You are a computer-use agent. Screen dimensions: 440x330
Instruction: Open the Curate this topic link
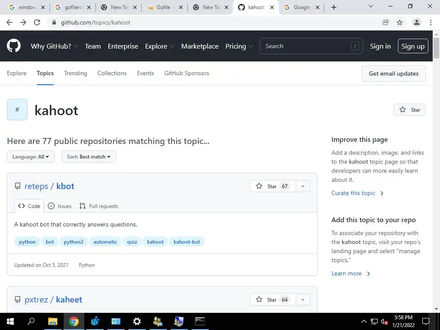coord(357,193)
